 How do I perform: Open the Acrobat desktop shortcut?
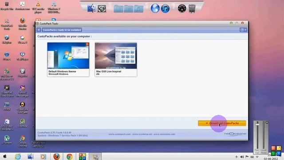(23, 6)
